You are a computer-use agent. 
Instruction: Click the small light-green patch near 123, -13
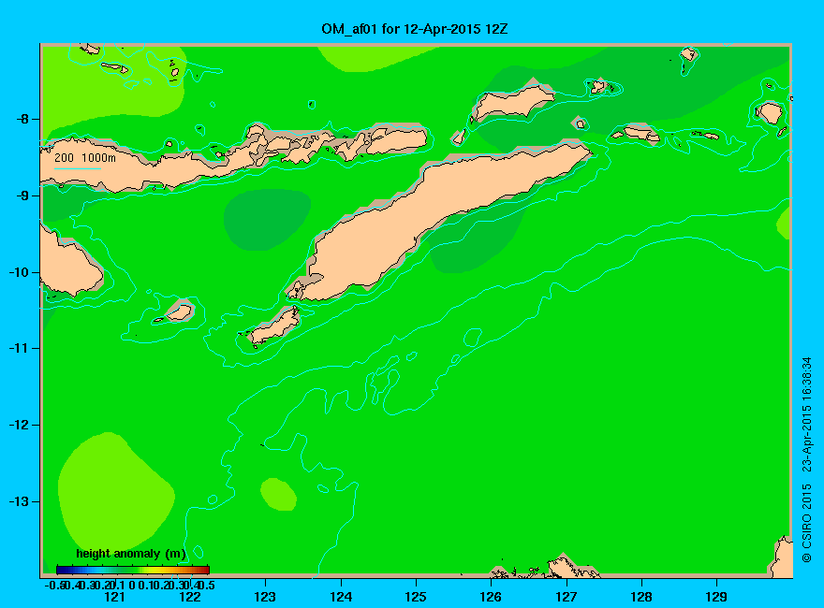(278, 494)
